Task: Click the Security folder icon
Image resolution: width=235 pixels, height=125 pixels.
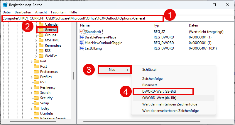Action: tap(36, 98)
